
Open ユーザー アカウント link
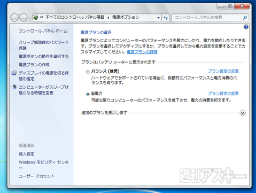[x=37, y=176]
